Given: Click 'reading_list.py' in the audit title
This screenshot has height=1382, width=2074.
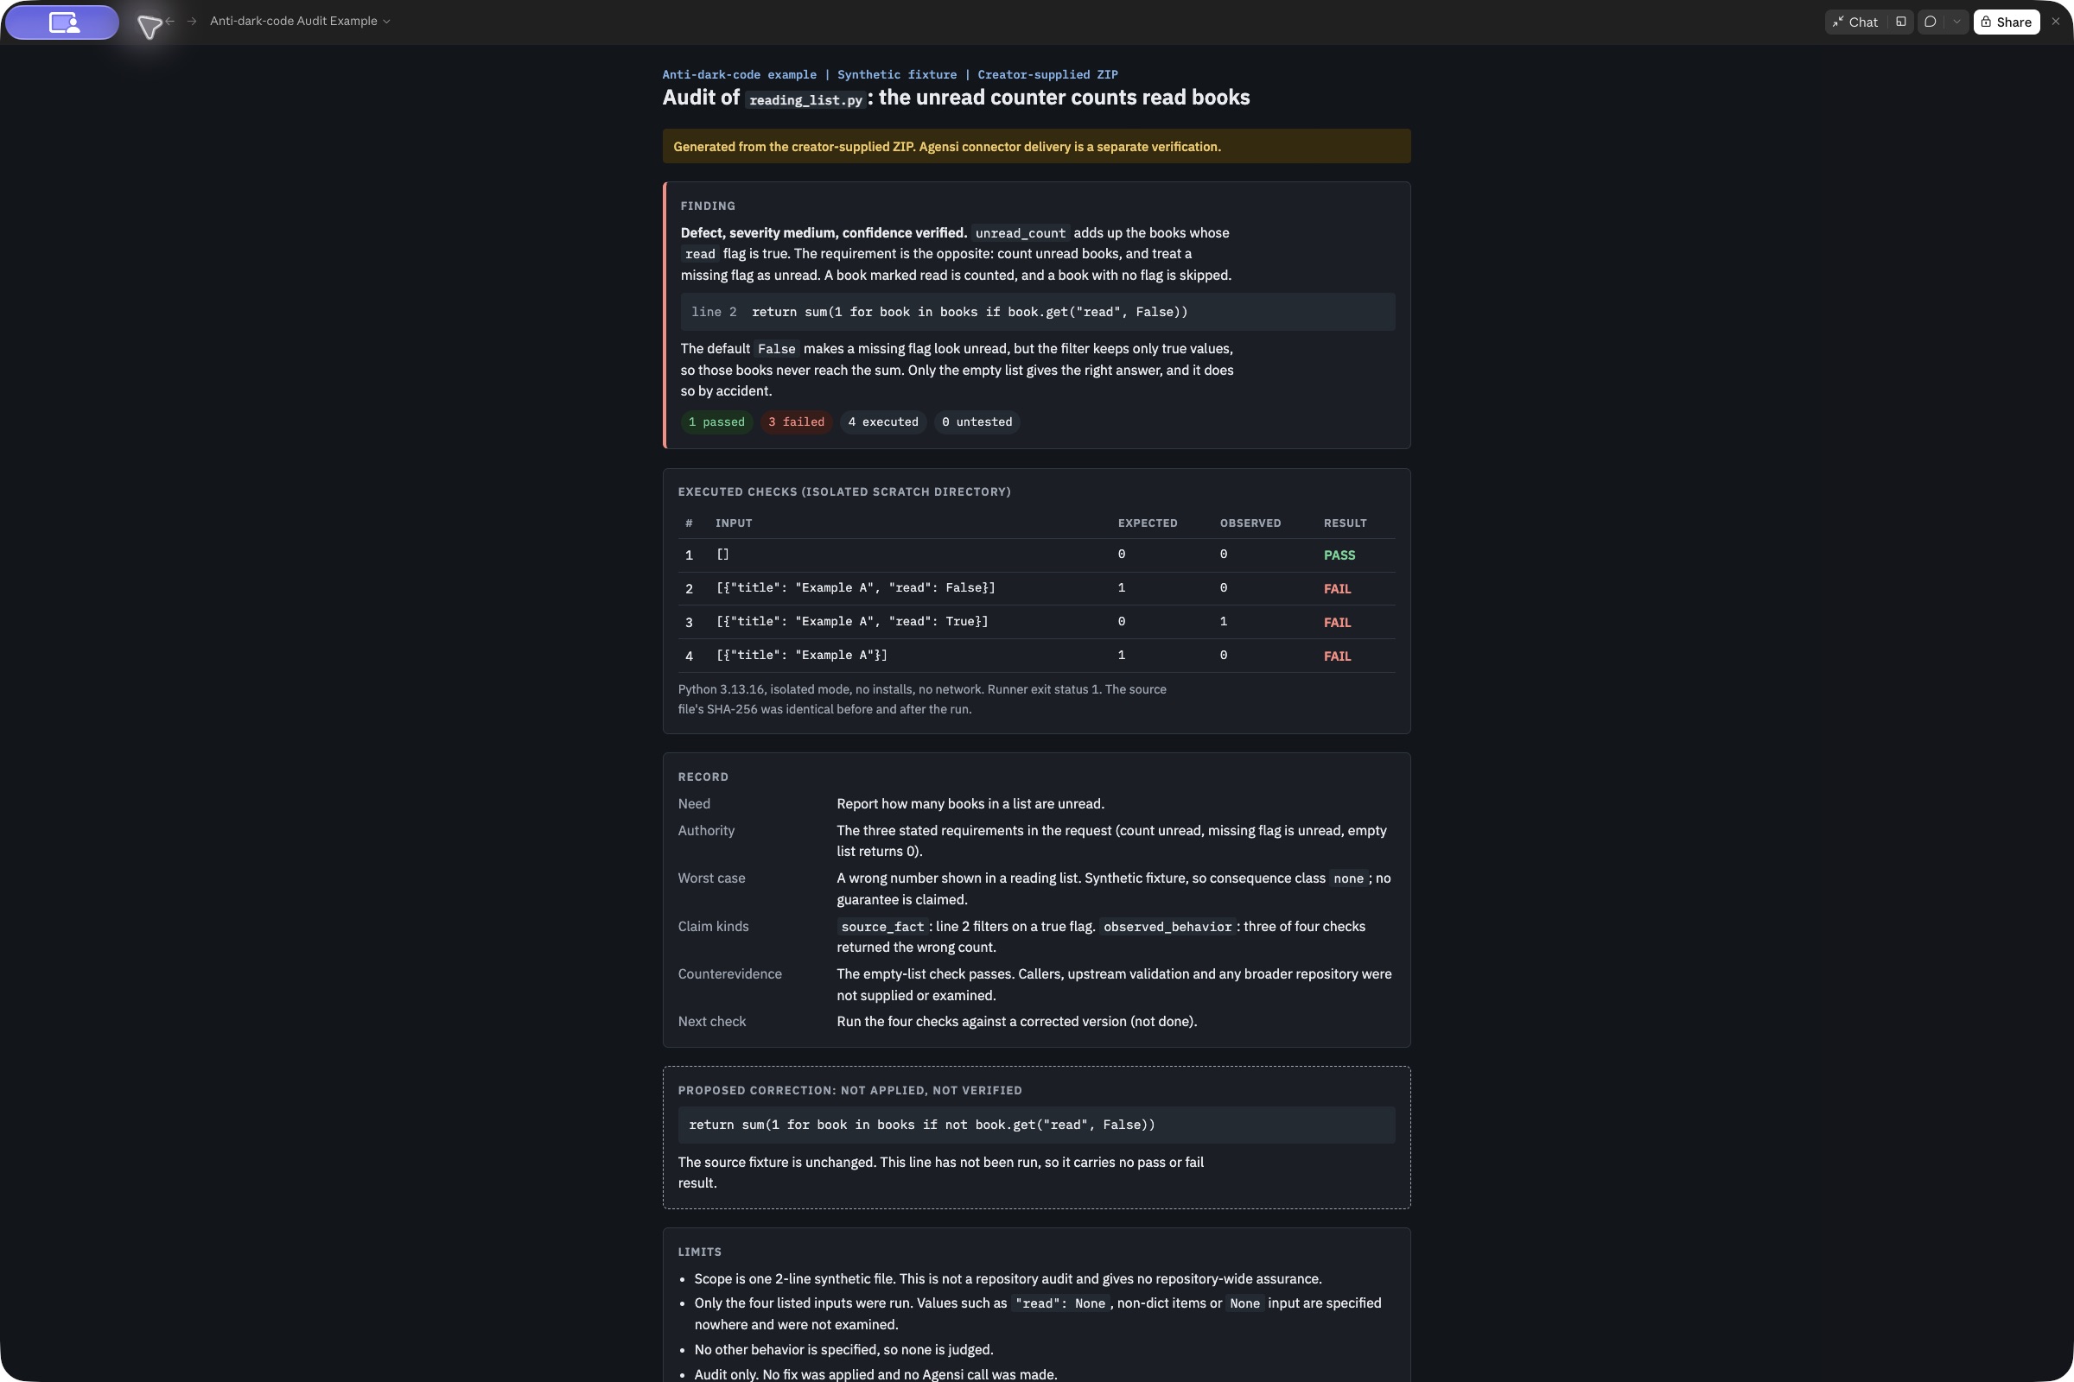Looking at the screenshot, I should [805, 99].
